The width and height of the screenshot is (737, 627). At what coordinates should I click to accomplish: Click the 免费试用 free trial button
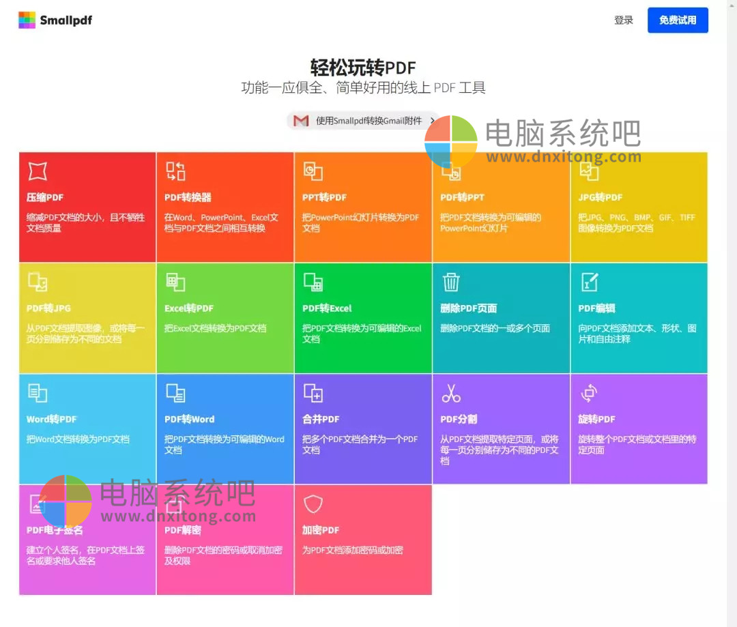click(678, 20)
